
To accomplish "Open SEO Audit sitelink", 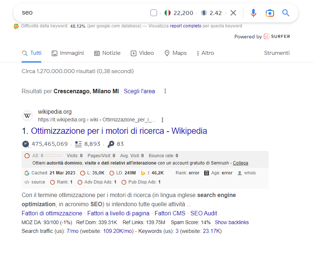I will pyautogui.click(x=203, y=214).
